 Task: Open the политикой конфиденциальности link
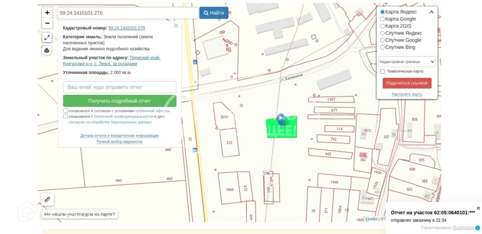[x=124, y=117]
